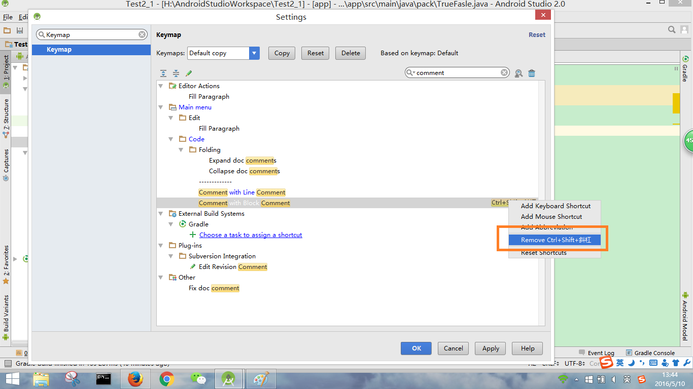This screenshot has width=693, height=389.
Task: Select Comment with Line Comment action
Action: [x=242, y=192]
